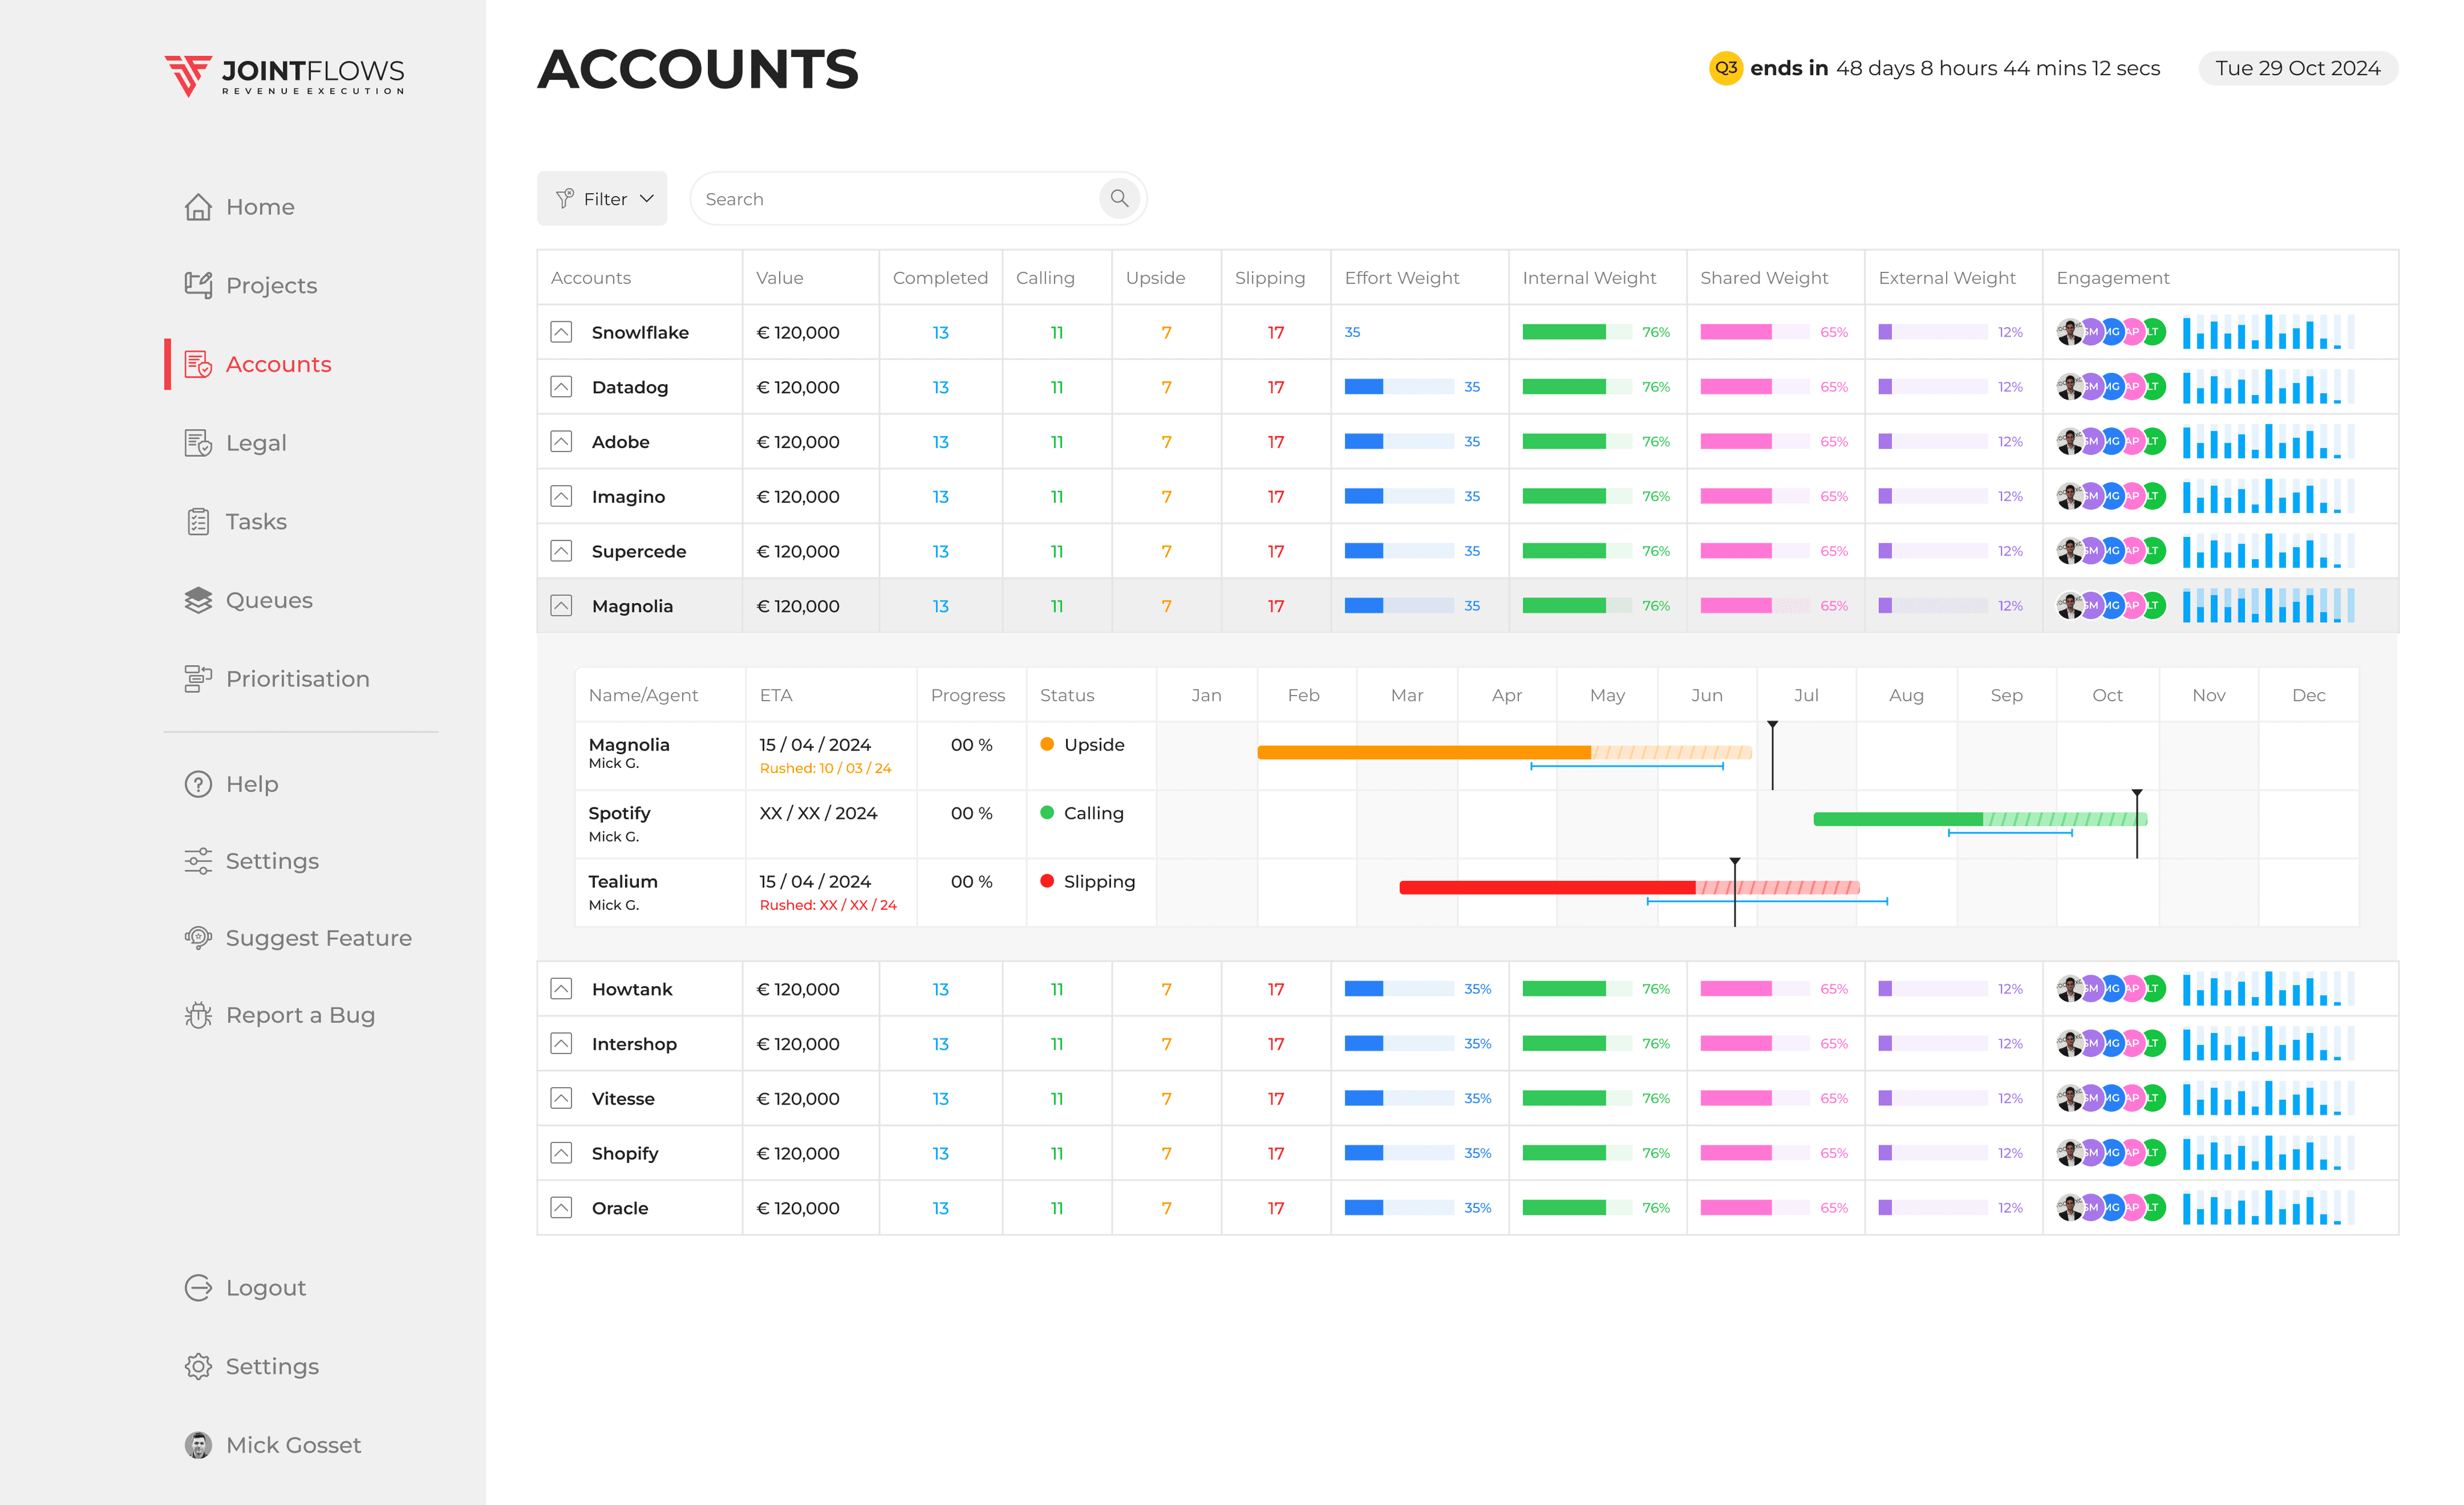This screenshot has width=2464, height=1505.
Task: Open the Filter dropdown
Action: click(602, 199)
